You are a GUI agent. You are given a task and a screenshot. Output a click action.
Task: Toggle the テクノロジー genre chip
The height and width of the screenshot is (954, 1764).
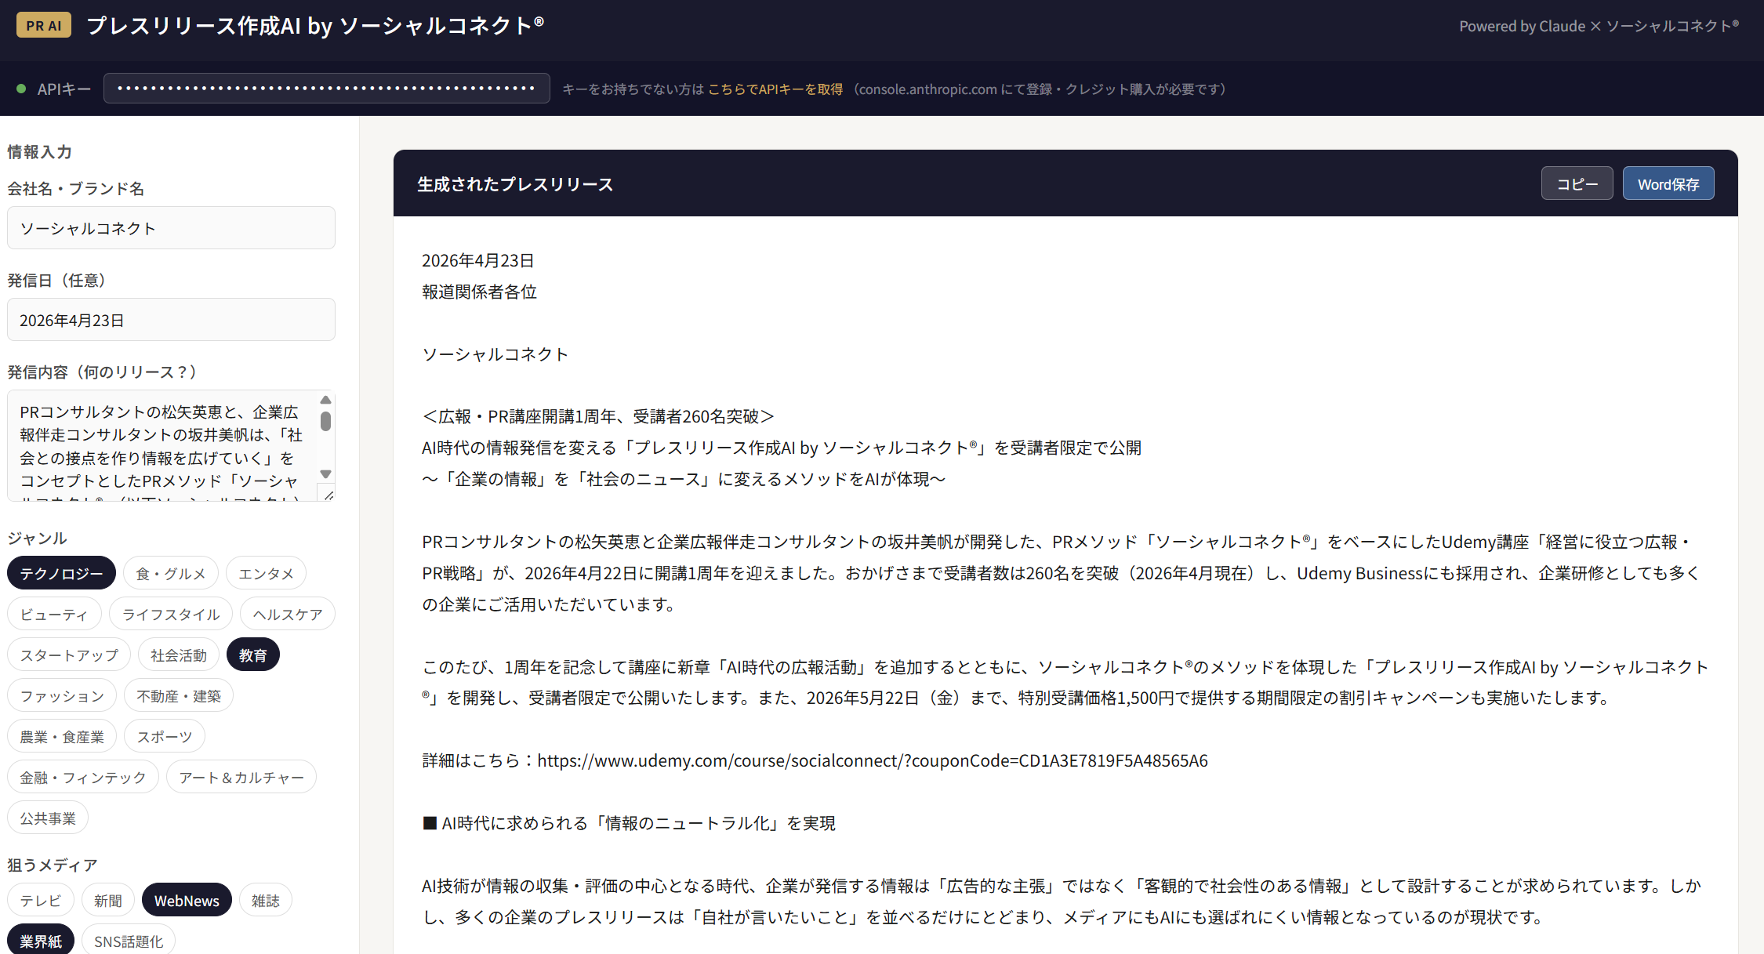click(x=61, y=573)
